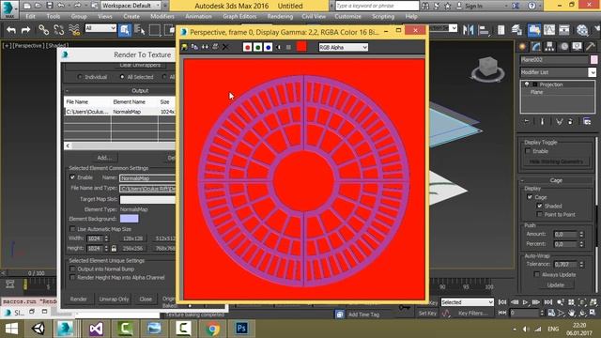Open the Scripting menu
Screen dimensions: 601x338
[383, 17]
